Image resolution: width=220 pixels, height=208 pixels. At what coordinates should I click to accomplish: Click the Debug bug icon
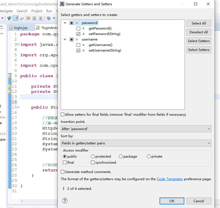pos(49,18)
